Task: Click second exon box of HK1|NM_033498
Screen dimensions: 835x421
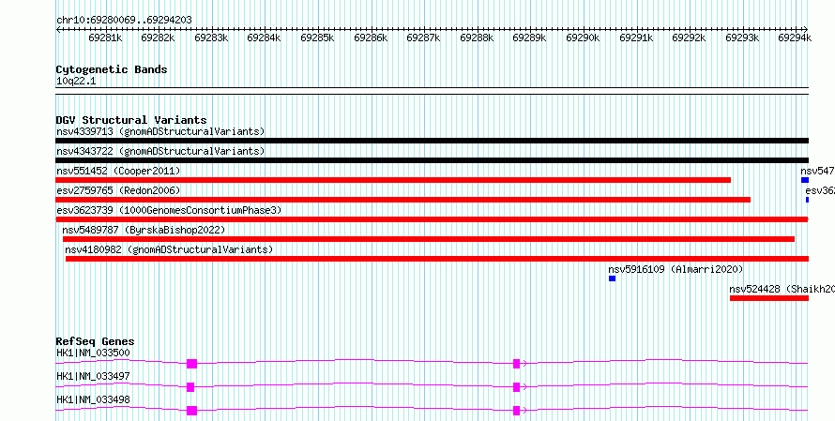Action: click(x=517, y=411)
